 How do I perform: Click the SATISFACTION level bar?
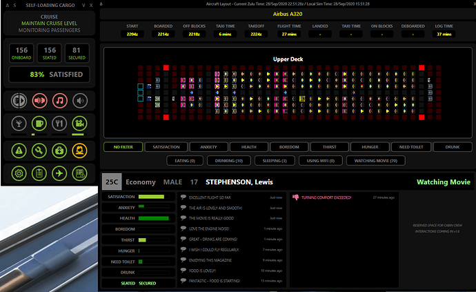point(154,197)
